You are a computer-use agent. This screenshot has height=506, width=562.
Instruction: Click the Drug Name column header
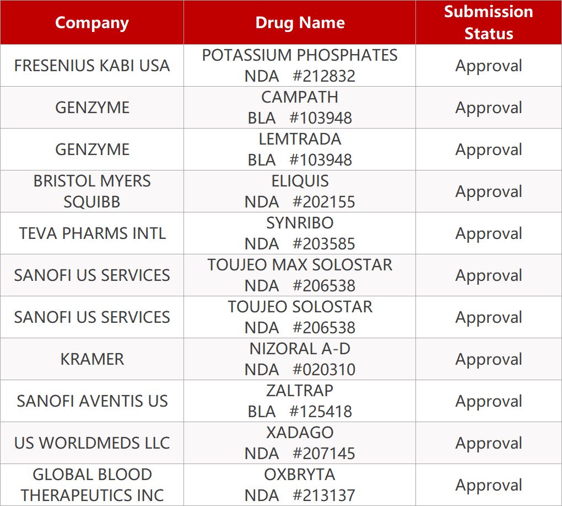(x=300, y=23)
